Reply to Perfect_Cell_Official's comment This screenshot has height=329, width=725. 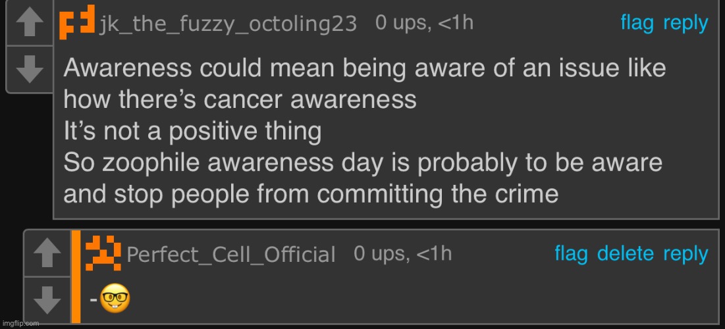point(685,253)
